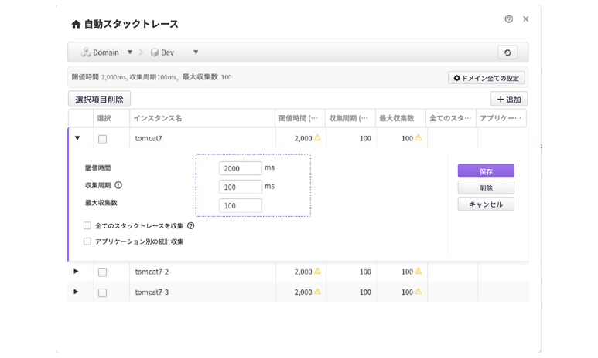Viewport: 598px width, 358px height.
Task: Click the Domain cluster icon
Action: point(85,52)
